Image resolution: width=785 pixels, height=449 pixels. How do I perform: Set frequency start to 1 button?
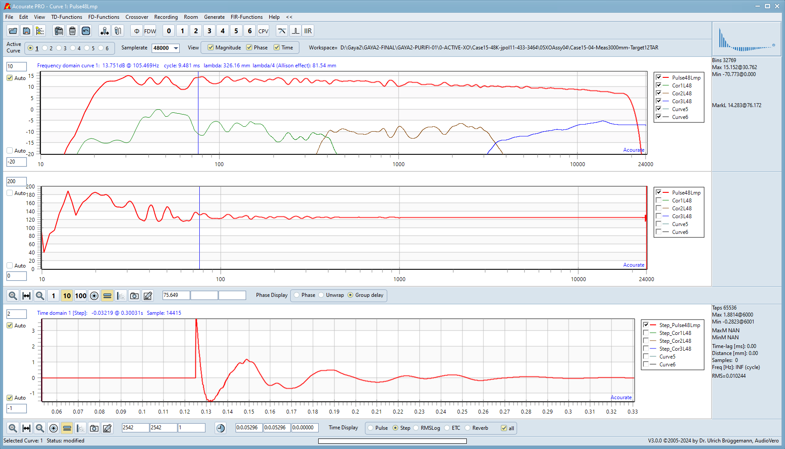(53, 296)
